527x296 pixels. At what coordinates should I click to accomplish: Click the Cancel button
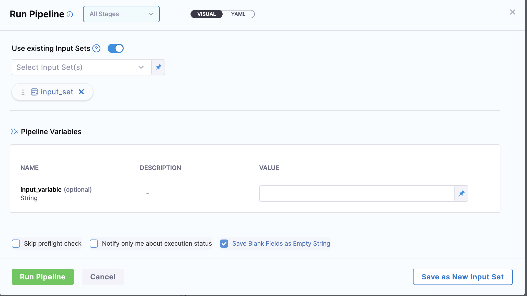coord(103,277)
